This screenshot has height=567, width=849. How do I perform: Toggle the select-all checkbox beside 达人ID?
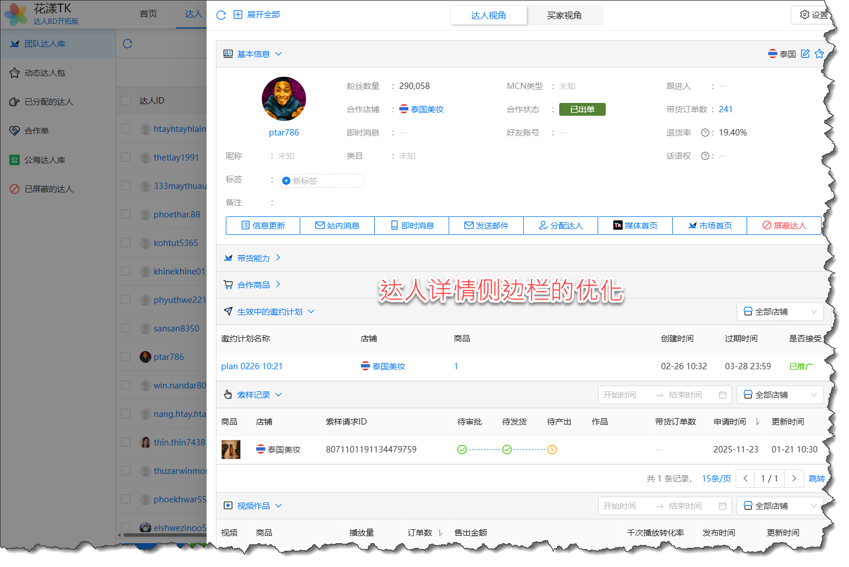pyautogui.click(x=126, y=101)
